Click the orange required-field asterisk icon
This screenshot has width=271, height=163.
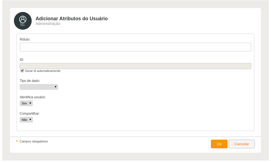click(x=17, y=141)
